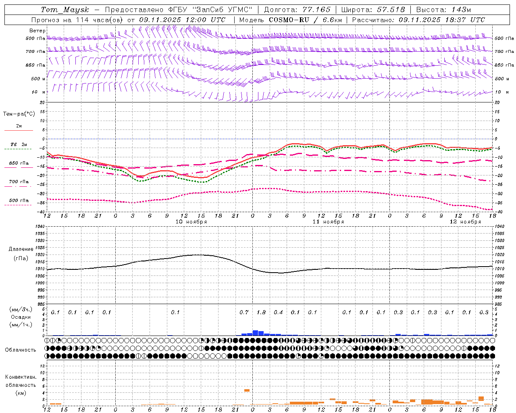Screen dimensions: 516x413
Task: Click the Давление panel label
Action: point(21,249)
